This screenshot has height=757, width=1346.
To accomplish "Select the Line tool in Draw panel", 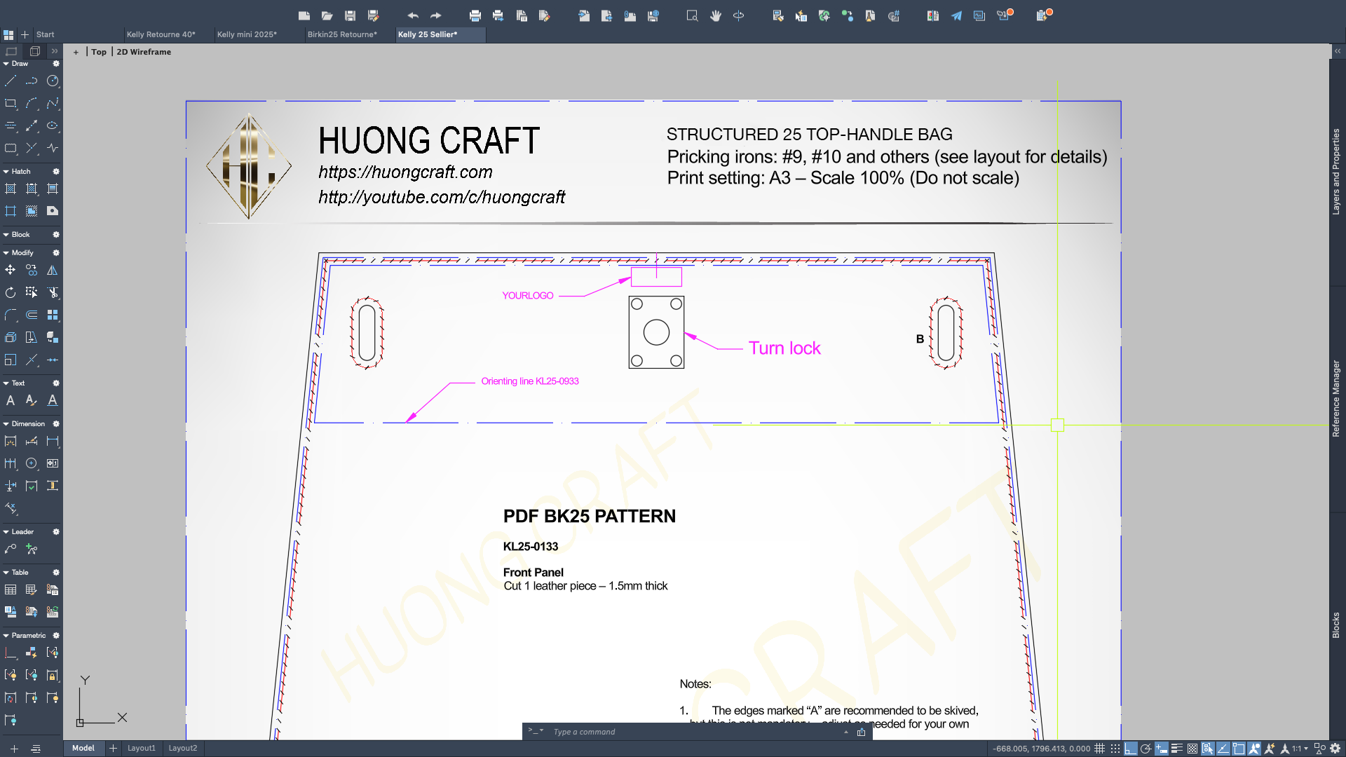I will (x=11, y=81).
